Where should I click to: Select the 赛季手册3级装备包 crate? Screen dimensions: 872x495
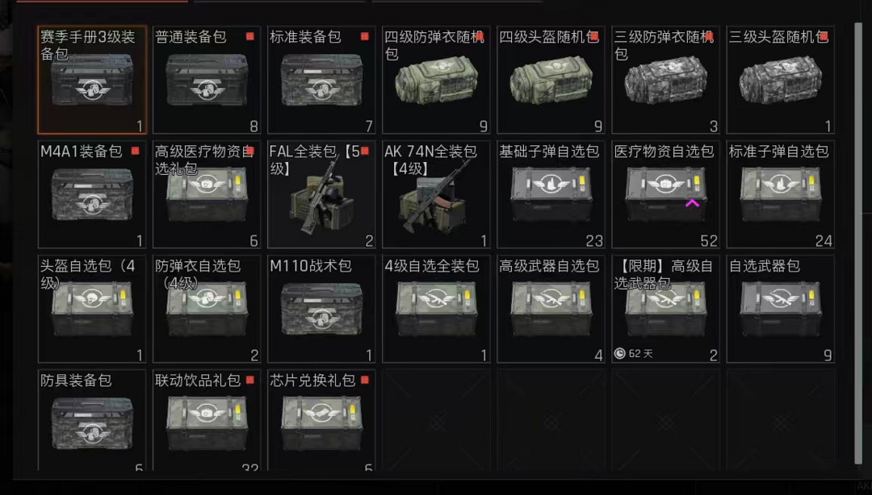[x=92, y=80]
